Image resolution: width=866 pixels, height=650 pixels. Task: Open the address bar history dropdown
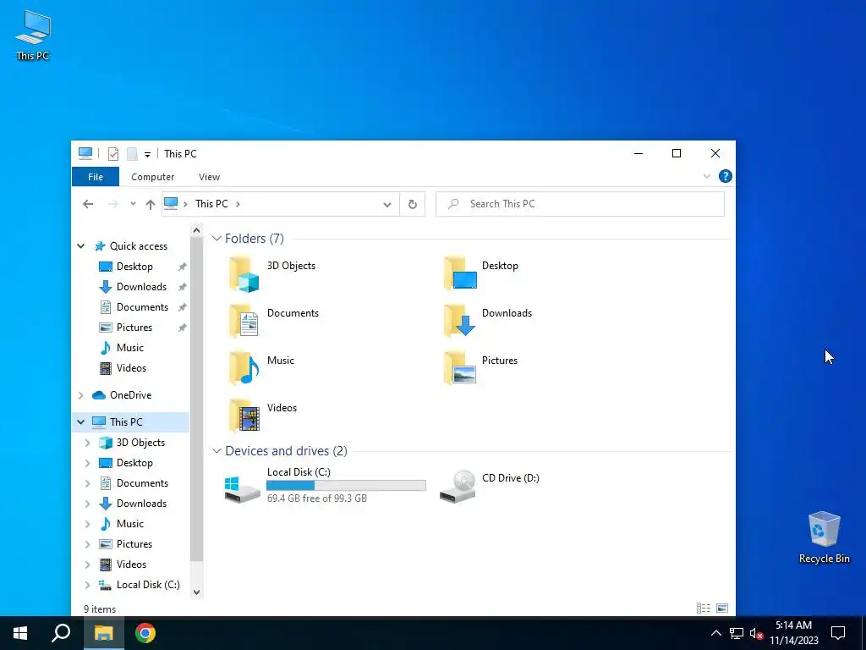[x=387, y=205]
